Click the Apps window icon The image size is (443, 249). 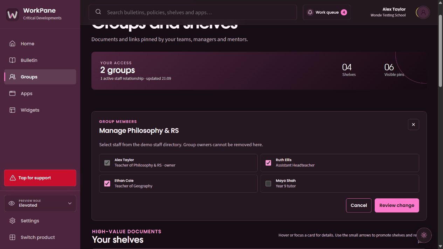click(12, 93)
